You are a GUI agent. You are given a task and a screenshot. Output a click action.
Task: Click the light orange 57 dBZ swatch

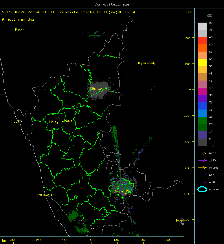(202, 55)
